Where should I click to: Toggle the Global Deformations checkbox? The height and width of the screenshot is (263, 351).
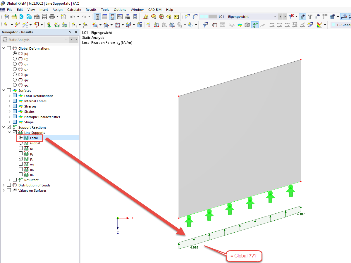click(x=9, y=48)
